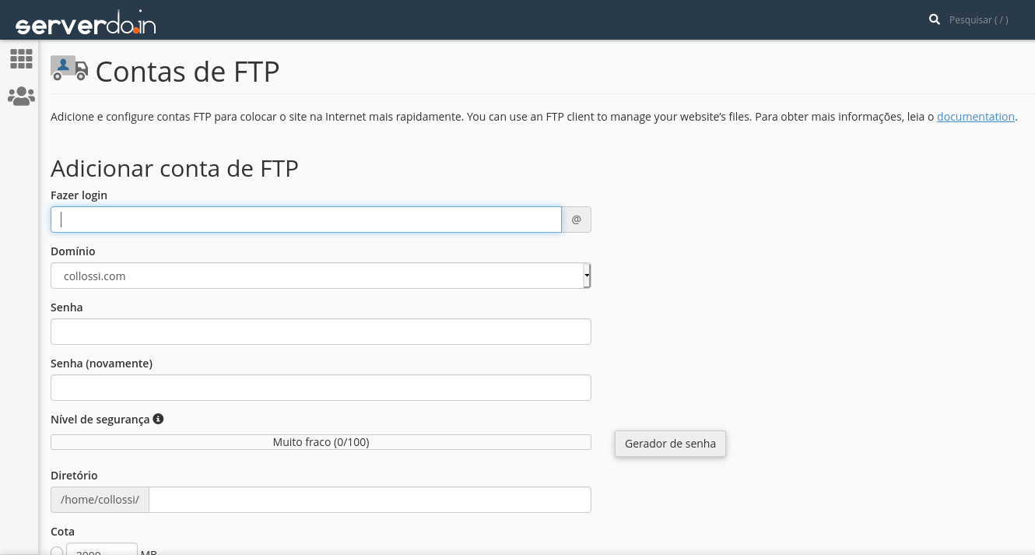Image resolution: width=1035 pixels, height=555 pixels.
Task: Open the apps grid sidebar icon
Action: pyautogui.click(x=21, y=58)
